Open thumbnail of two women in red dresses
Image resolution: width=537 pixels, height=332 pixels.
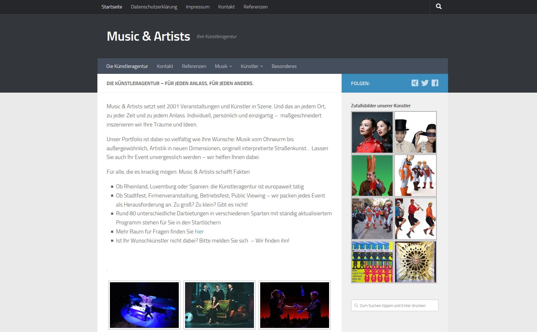372,132
